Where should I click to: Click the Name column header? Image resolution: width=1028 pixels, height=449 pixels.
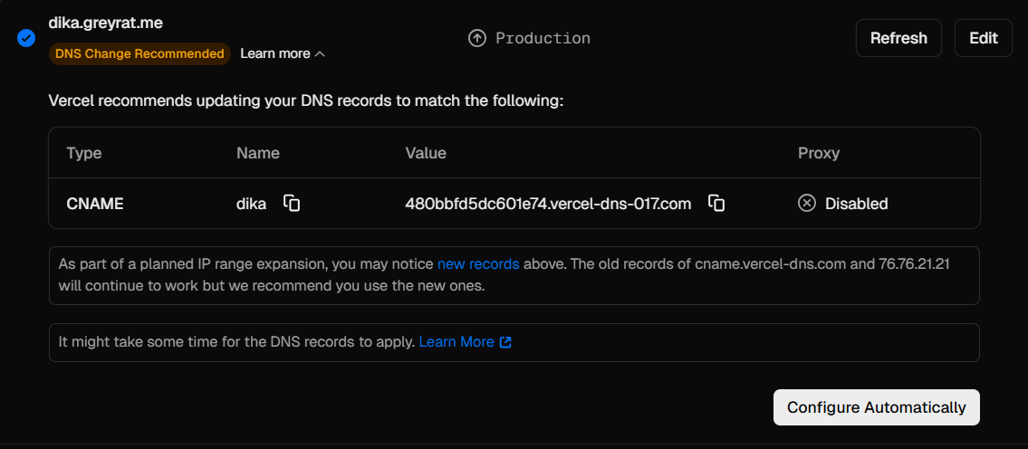pos(258,153)
